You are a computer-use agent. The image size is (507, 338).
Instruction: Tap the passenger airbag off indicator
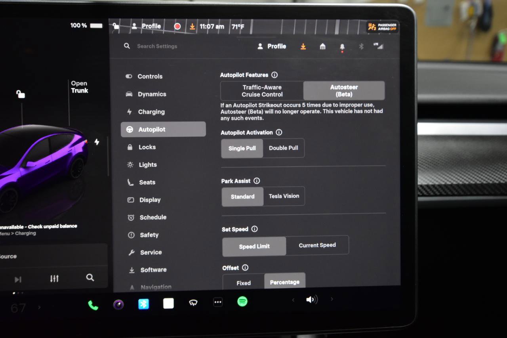pyautogui.click(x=382, y=27)
